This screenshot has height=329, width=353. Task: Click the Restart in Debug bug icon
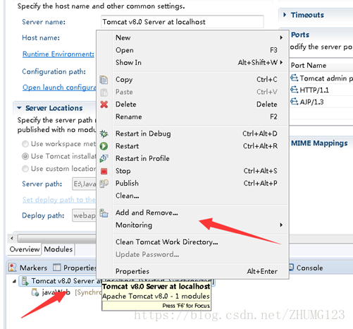point(104,133)
